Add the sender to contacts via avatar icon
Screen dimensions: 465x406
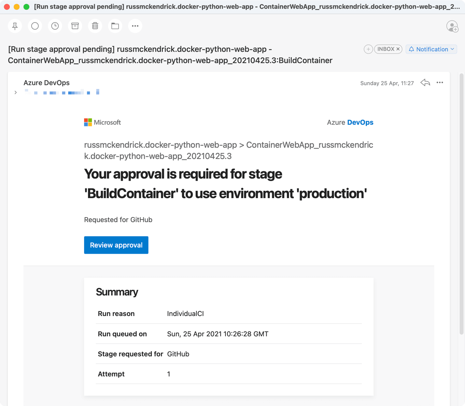(x=453, y=26)
